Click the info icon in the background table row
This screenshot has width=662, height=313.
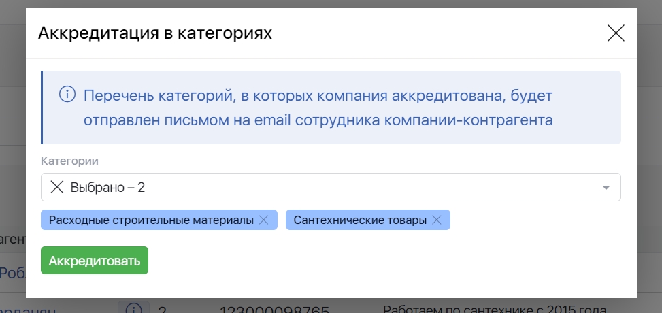coord(134,308)
